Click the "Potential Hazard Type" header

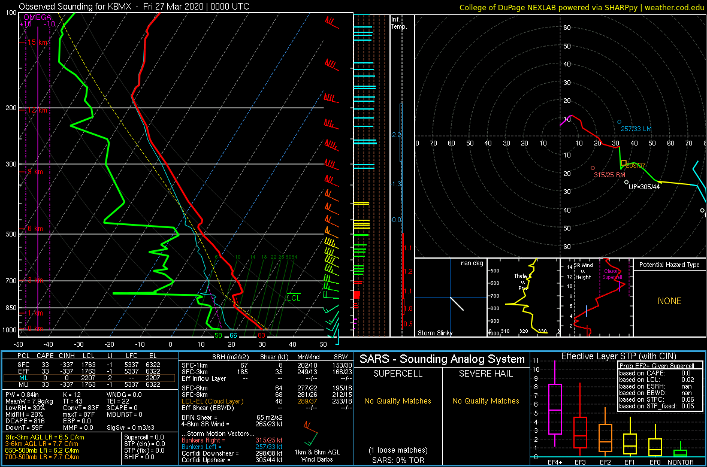click(669, 265)
